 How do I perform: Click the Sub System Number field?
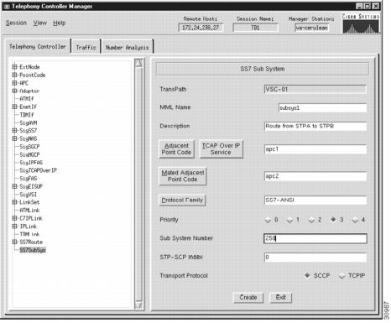tap(315, 238)
